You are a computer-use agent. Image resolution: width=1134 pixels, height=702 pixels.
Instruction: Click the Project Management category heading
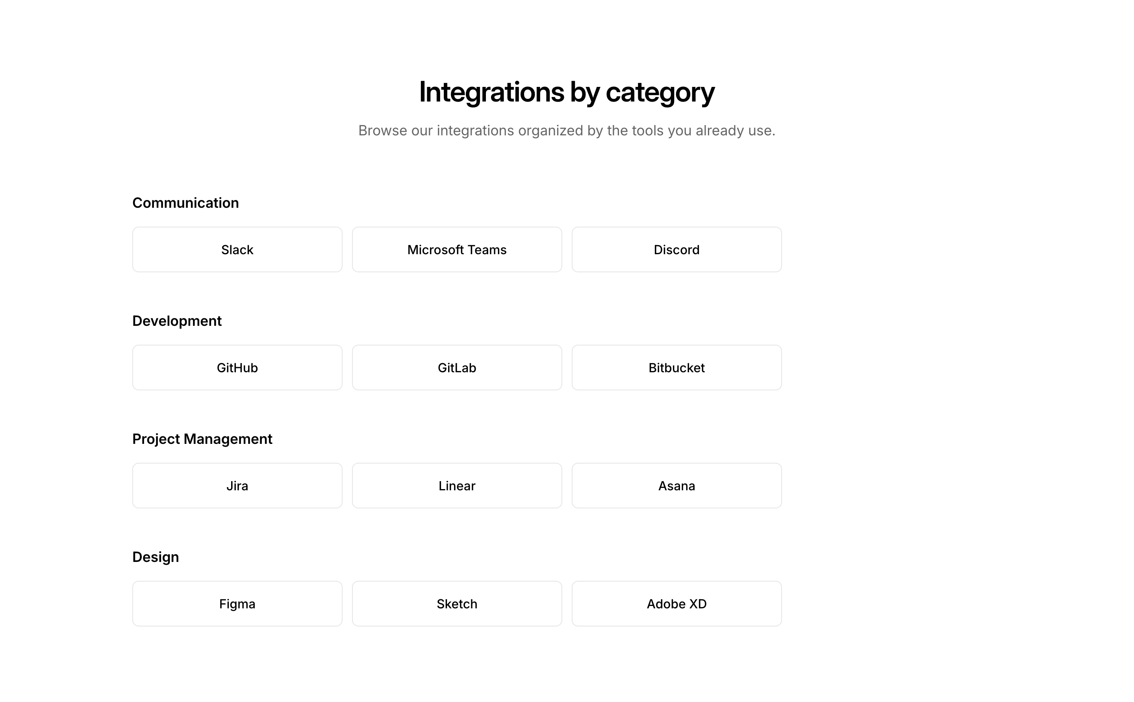(x=202, y=439)
